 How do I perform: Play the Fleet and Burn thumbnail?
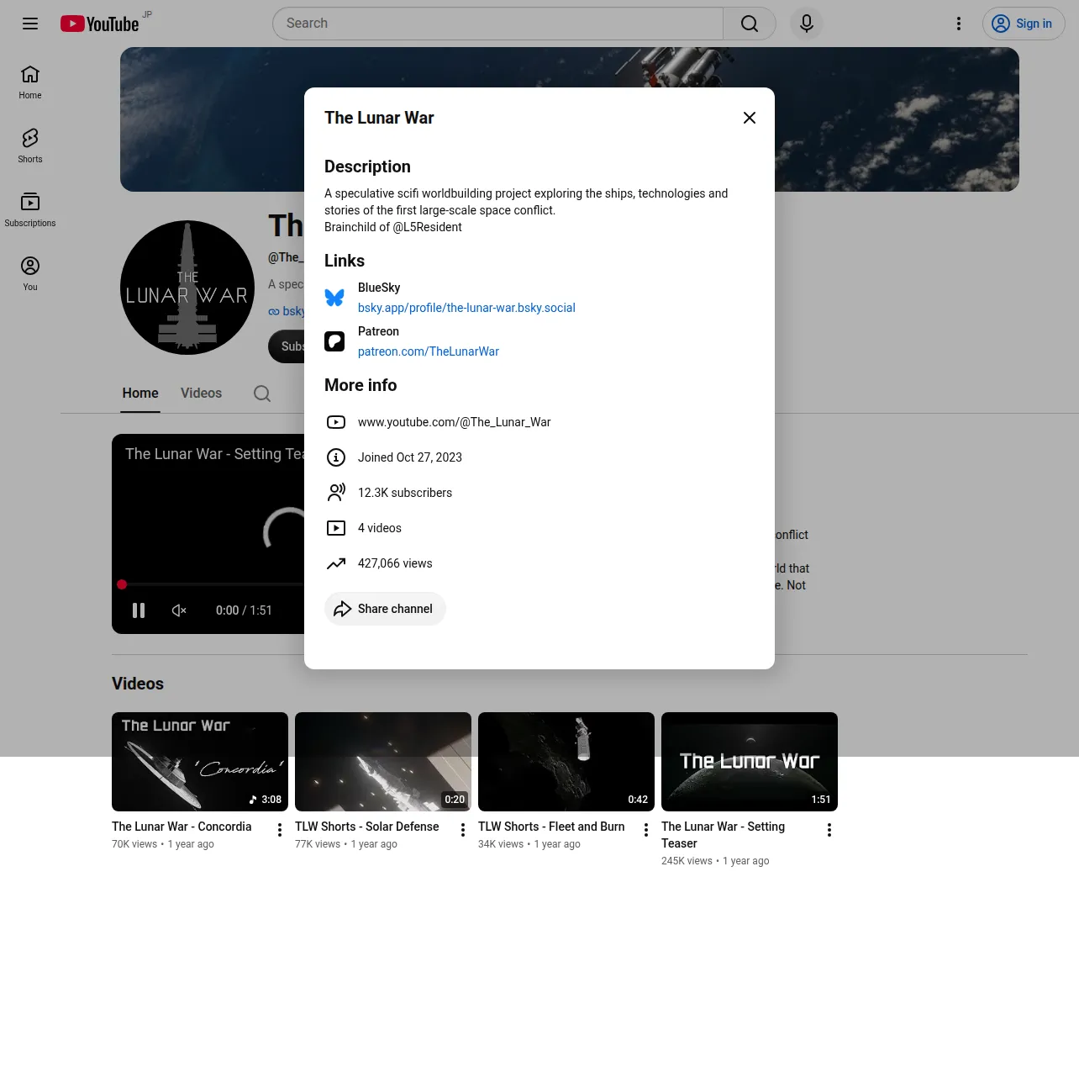tap(566, 762)
